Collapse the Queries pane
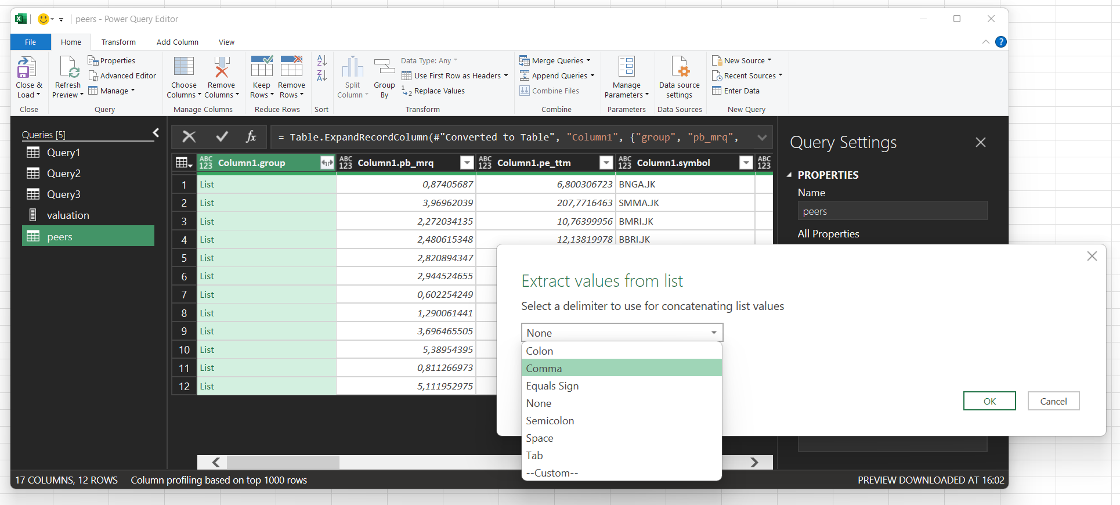The width and height of the screenshot is (1120, 505). [x=156, y=133]
